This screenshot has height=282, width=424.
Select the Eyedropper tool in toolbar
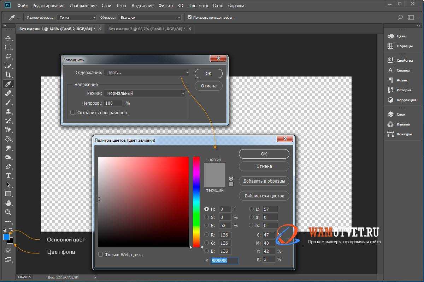tap(8, 84)
